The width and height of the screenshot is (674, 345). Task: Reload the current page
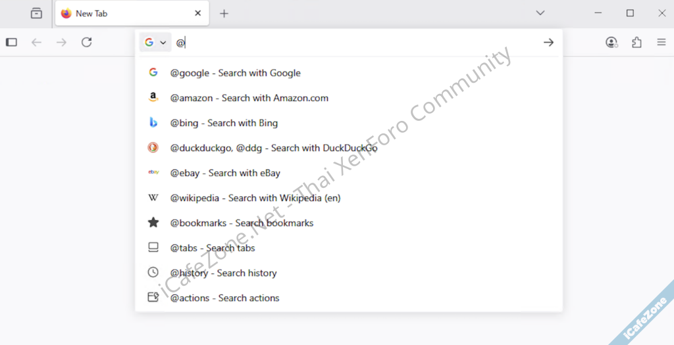tap(87, 42)
